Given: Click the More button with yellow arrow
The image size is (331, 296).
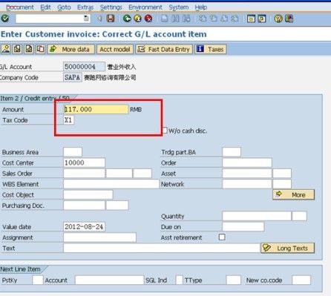Looking at the screenshot, I should (x=294, y=194).
